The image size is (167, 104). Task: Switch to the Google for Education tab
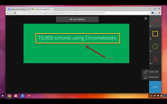19,9
